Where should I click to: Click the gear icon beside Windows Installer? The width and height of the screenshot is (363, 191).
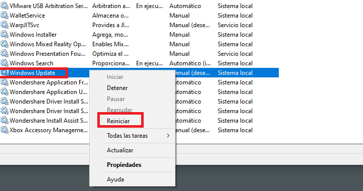pyautogui.click(x=5, y=35)
